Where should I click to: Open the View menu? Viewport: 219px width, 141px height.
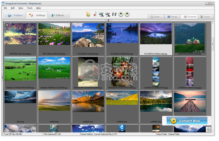point(21,8)
